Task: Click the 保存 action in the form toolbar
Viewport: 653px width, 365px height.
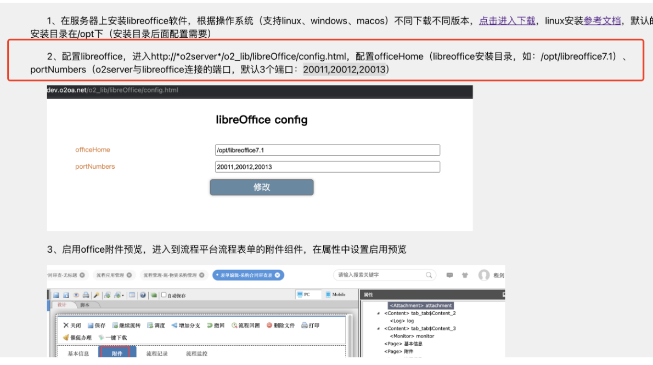Action: 97,325
